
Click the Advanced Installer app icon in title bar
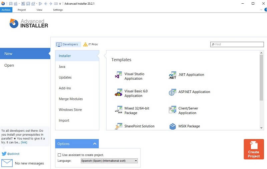tap(3, 3)
